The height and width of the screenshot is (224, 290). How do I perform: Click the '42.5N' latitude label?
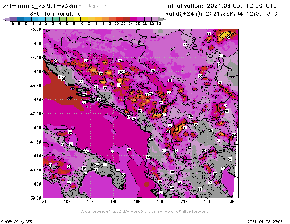click(36, 114)
